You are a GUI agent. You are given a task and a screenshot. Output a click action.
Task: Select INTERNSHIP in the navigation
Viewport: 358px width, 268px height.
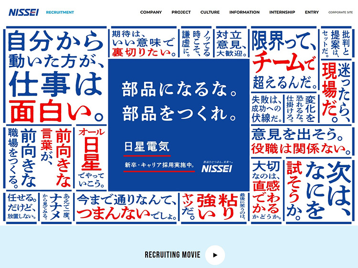pyautogui.click(x=282, y=12)
